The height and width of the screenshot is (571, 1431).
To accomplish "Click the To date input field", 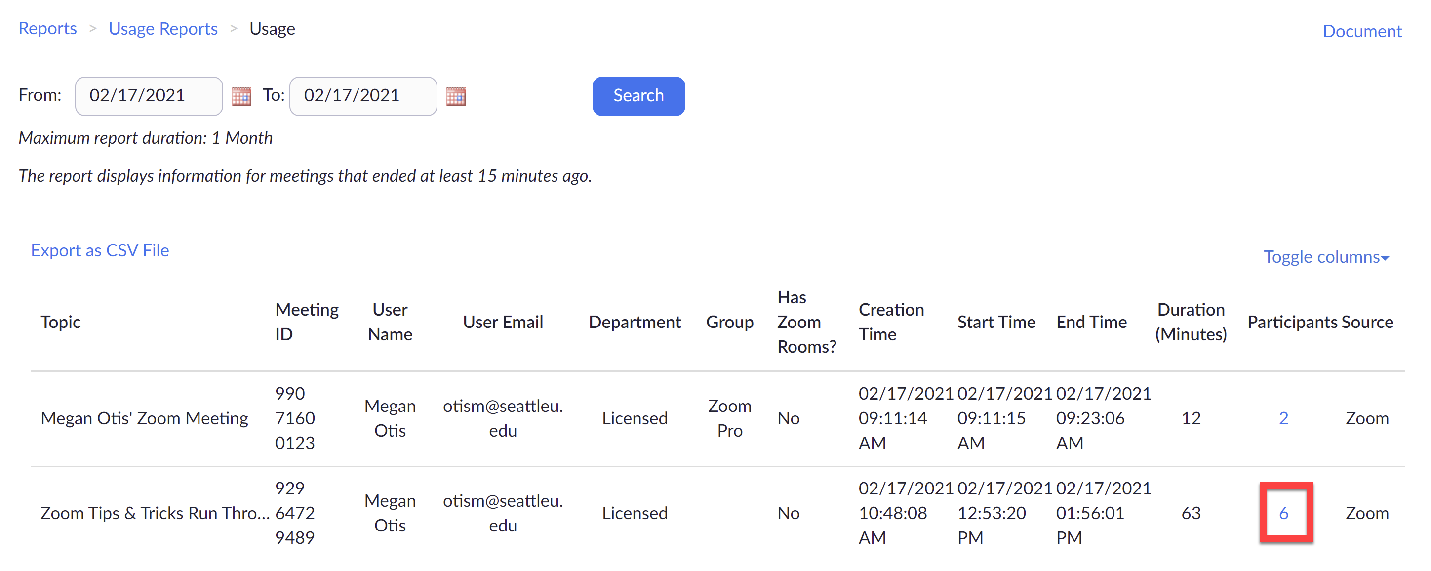I will tap(362, 95).
